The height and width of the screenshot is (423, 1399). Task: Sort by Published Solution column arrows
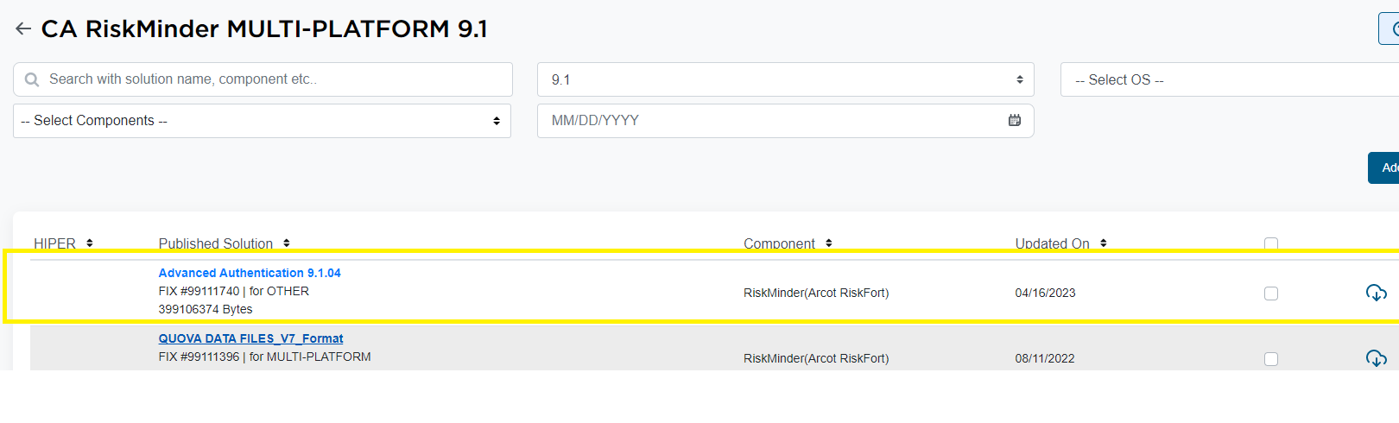(x=287, y=243)
